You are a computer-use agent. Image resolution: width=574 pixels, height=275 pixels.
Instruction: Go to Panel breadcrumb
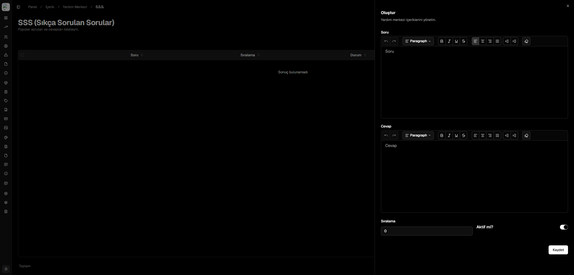33,7
